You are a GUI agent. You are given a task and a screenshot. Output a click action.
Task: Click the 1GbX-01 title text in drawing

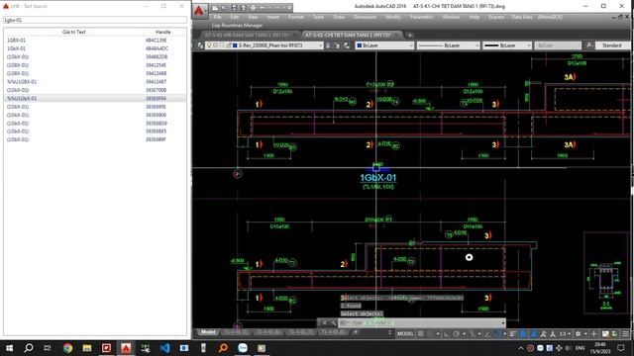[378, 178]
